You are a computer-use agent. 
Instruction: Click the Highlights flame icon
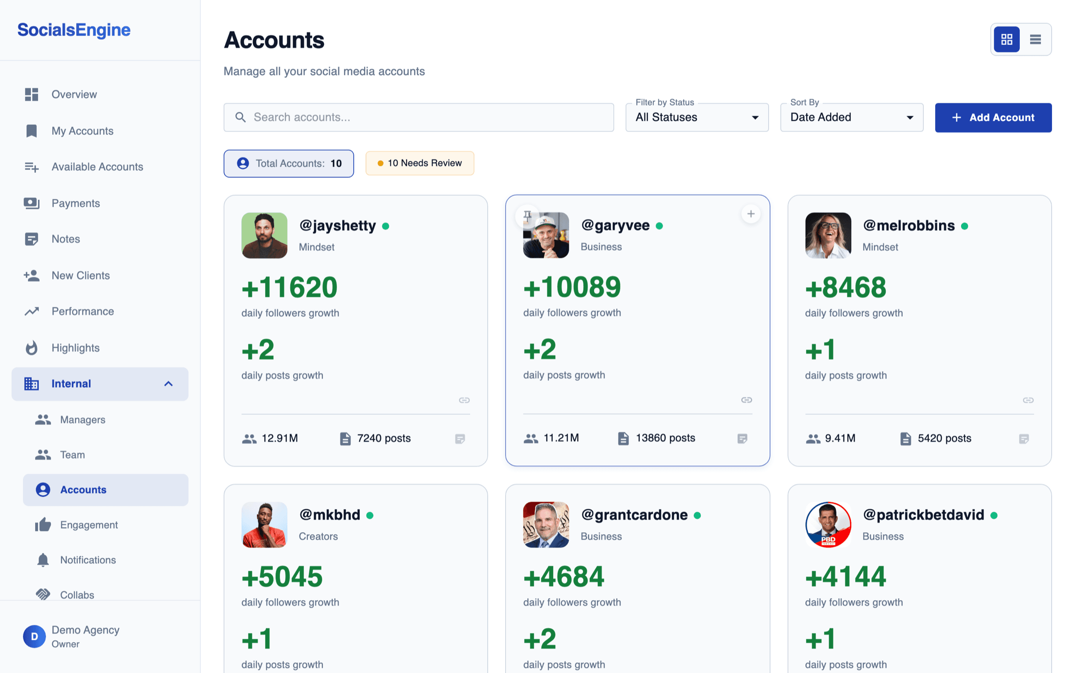coord(32,348)
